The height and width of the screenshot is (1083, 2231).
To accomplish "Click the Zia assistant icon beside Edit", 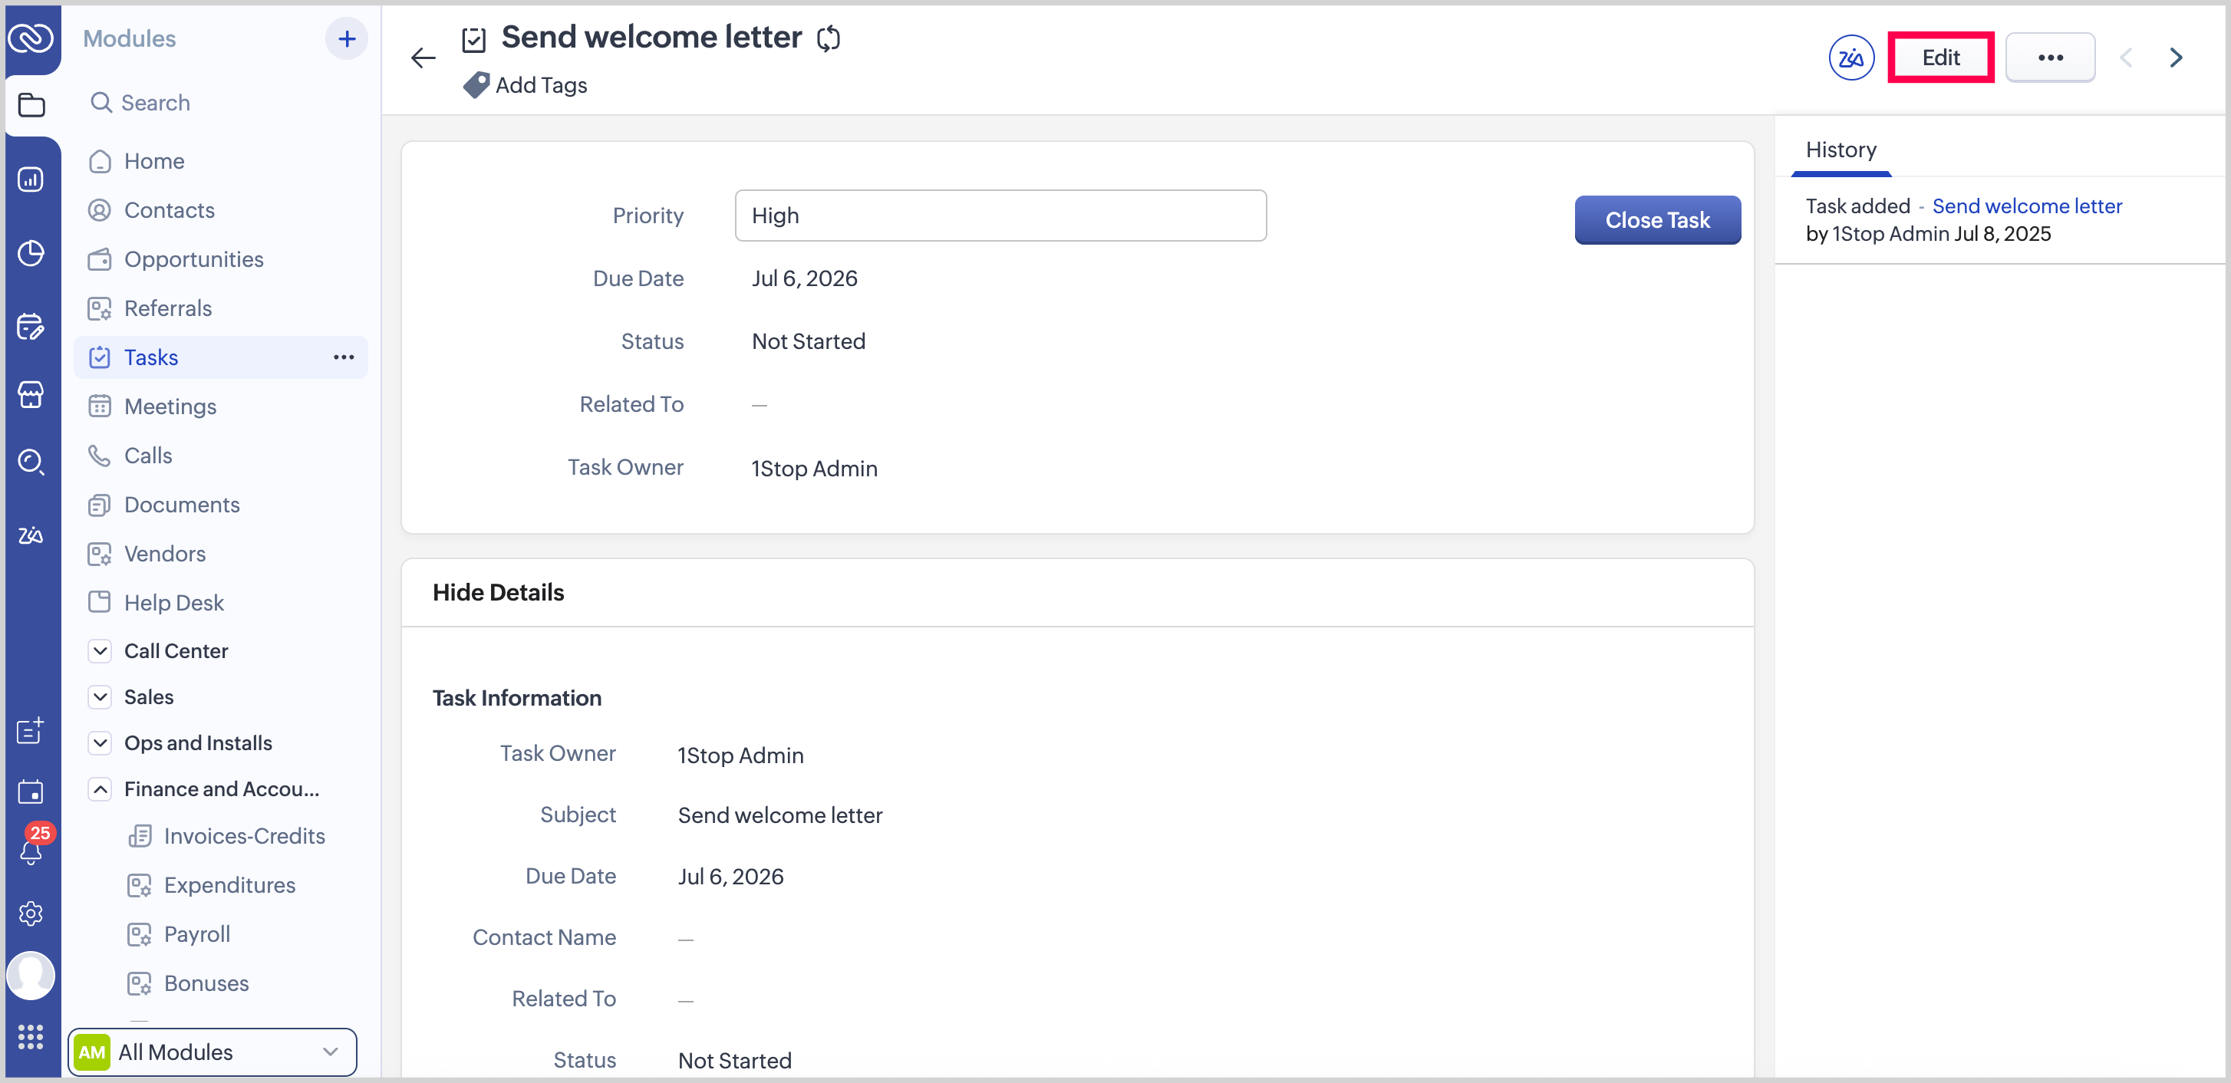I will [x=1850, y=58].
